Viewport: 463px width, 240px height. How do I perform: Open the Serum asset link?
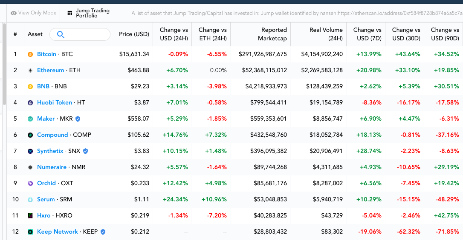(x=46, y=199)
